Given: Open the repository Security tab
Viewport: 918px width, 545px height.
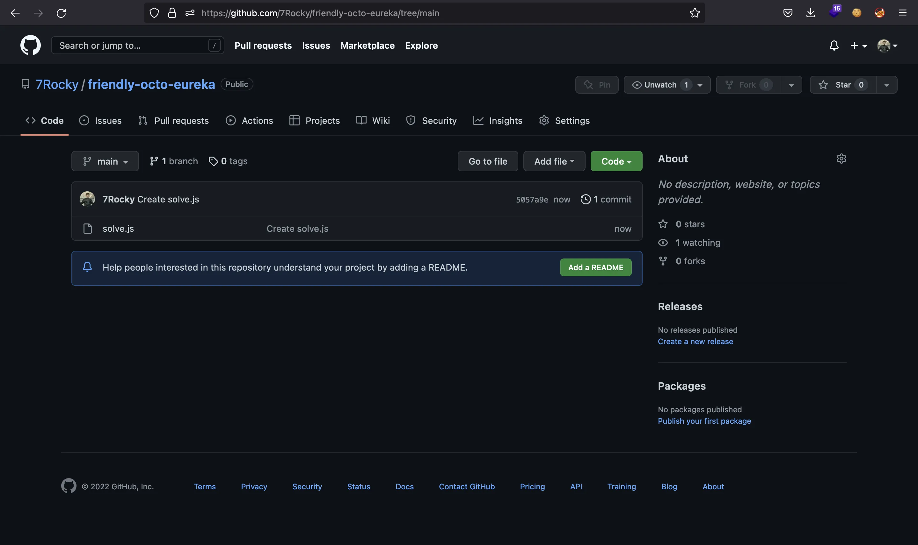Looking at the screenshot, I should 431,120.
